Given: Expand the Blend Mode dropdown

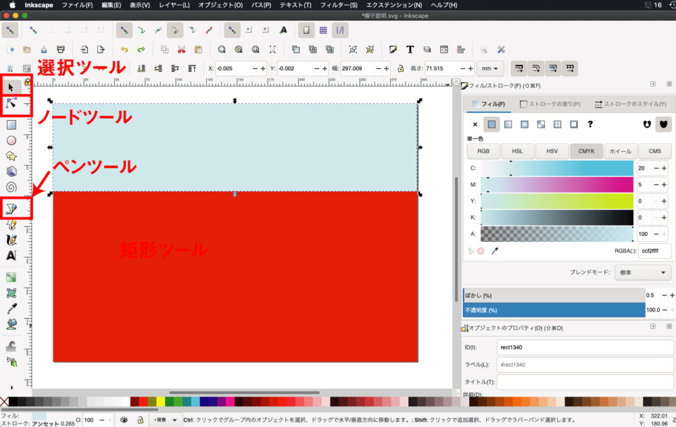Looking at the screenshot, I should pyautogui.click(x=642, y=273).
